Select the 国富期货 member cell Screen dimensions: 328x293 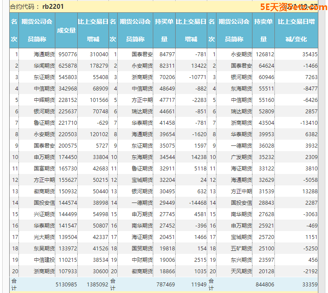[x=44, y=168]
